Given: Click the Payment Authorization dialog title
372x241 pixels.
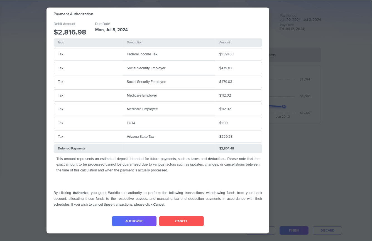Looking at the screenshot, I should pyautogui.click(x=73, y=14).
